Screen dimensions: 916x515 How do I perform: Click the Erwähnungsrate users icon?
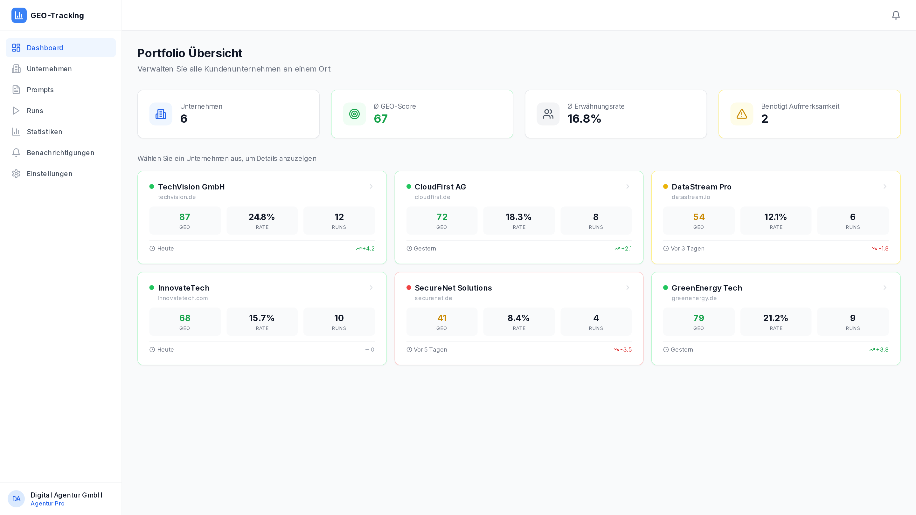point(548,114)
